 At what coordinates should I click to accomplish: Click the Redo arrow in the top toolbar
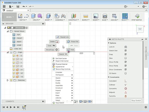[x=30, y=7]
